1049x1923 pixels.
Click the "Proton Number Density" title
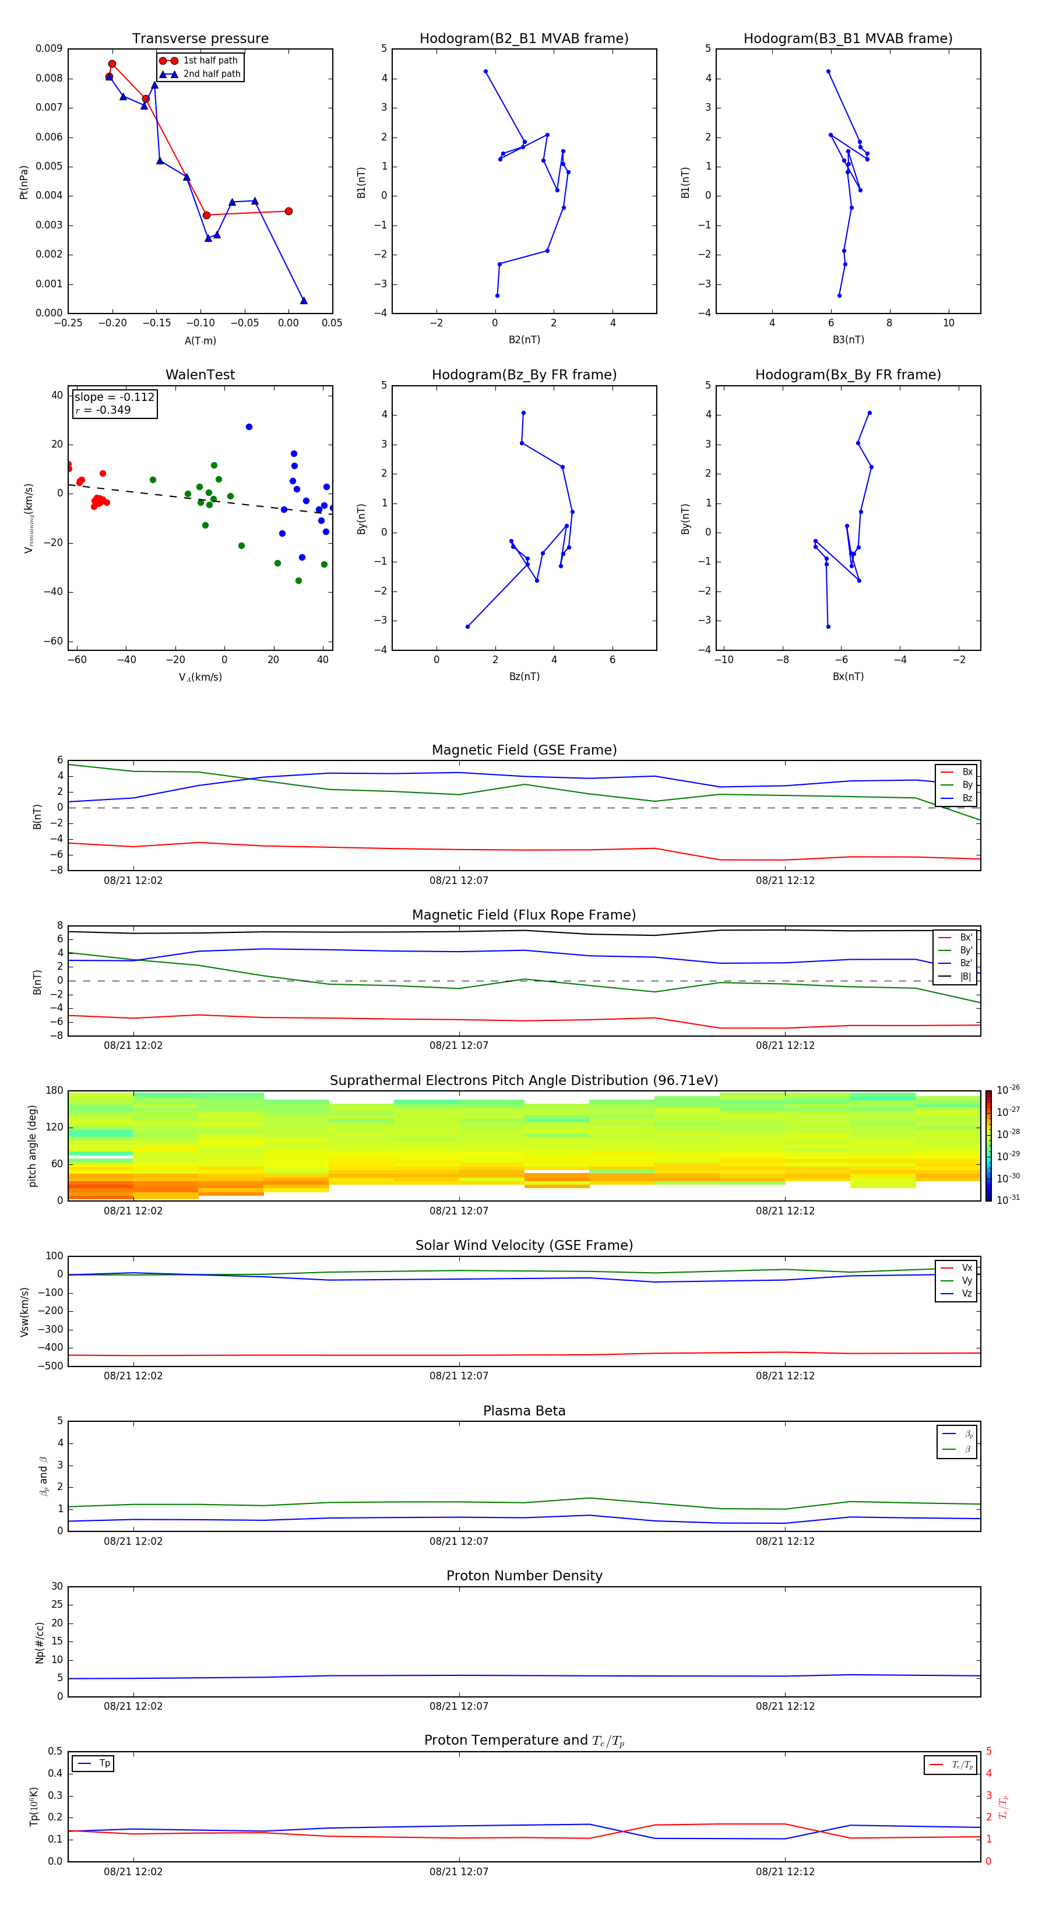(x=524, y=1576)
